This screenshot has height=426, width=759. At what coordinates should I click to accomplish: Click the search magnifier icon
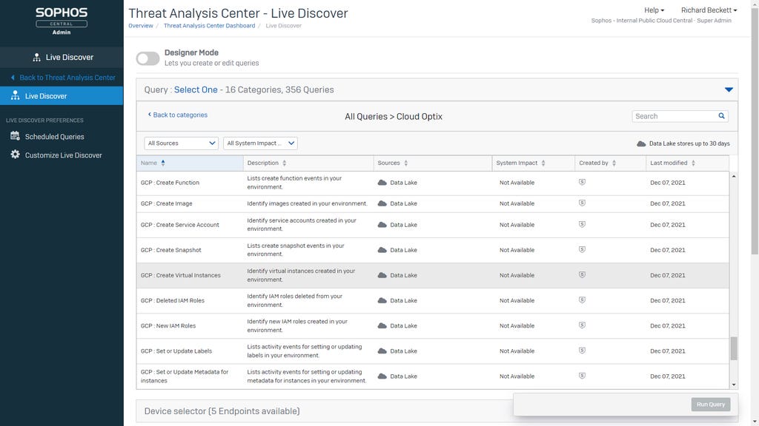coord(721,116)
